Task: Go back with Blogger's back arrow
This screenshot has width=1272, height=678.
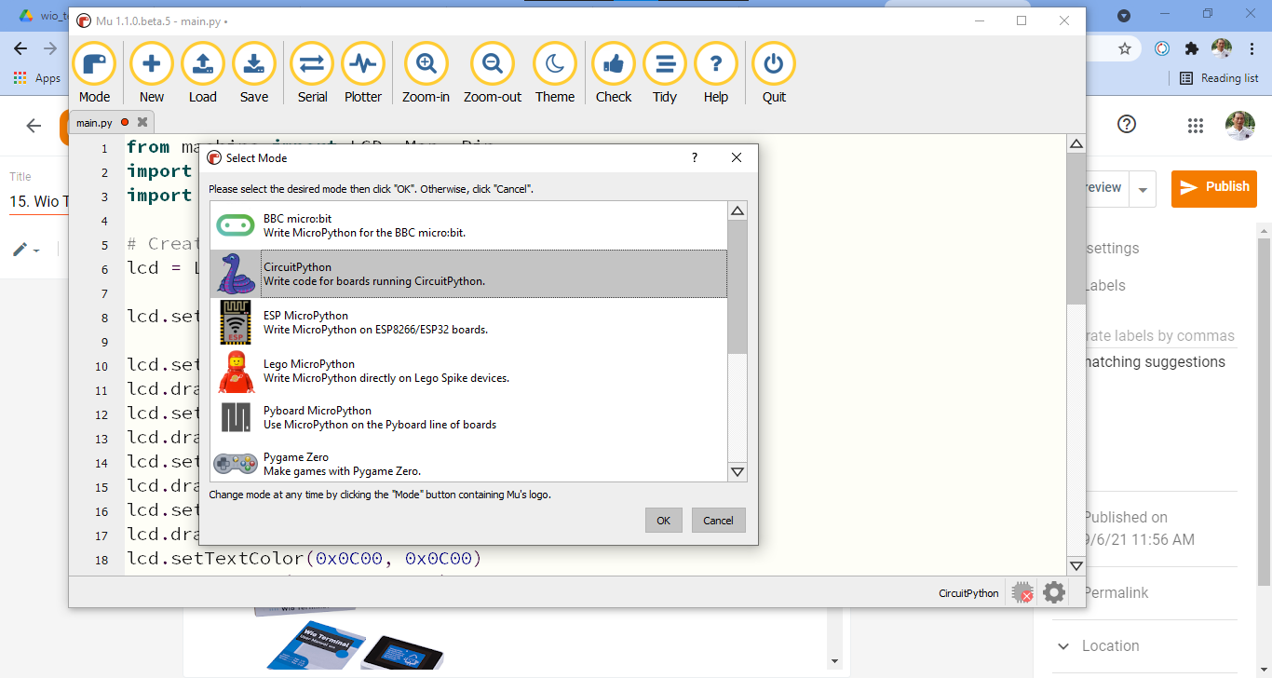Action: pos(34,127)
